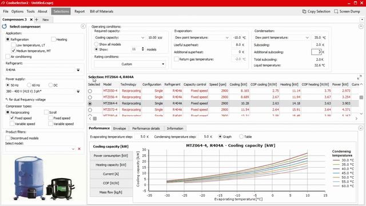Screen dimensions: 366x206
Task: Select the 60 Hz power supply option
Action: pos(29,85)
